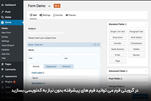Click the Pages icon in sidebar

pos(3,64)
